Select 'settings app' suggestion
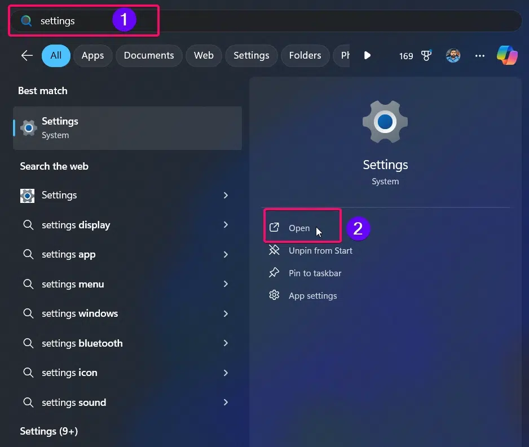This screenshot has width=529, height=447. click(127, 254)
